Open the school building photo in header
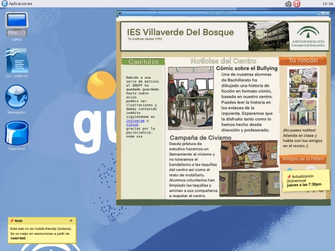 (268, 36)
